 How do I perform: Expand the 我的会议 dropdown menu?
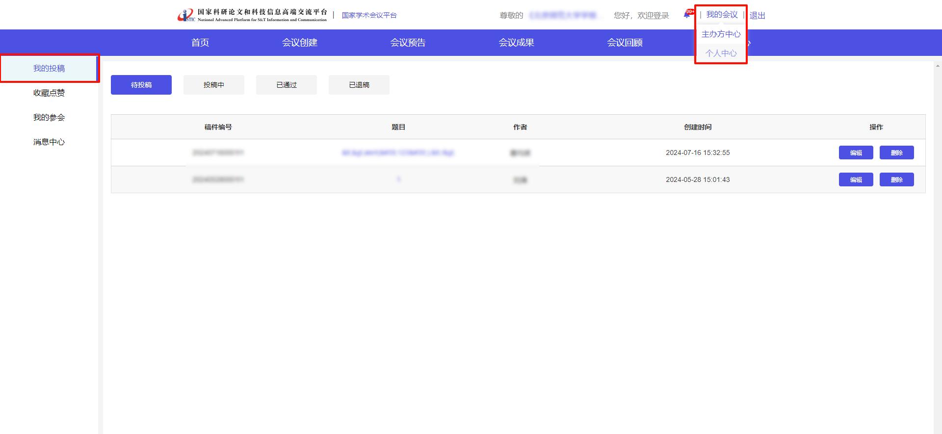click(722, 15)
